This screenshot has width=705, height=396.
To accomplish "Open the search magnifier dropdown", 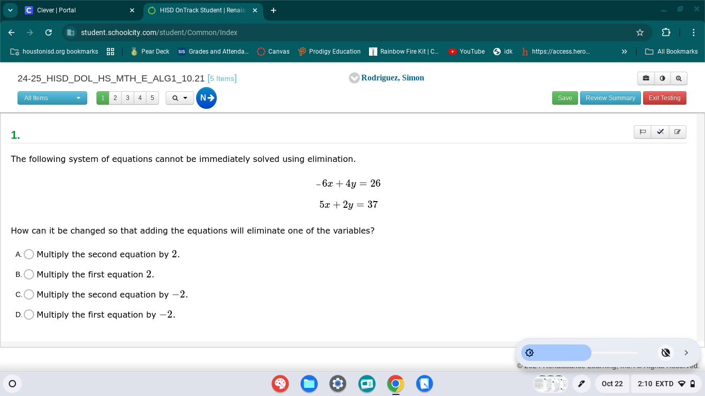I will pos(180,98).
